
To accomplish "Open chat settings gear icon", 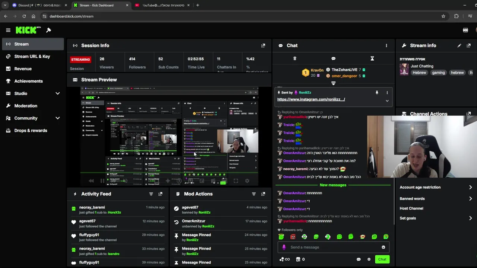I will click(x=369, y=259).
